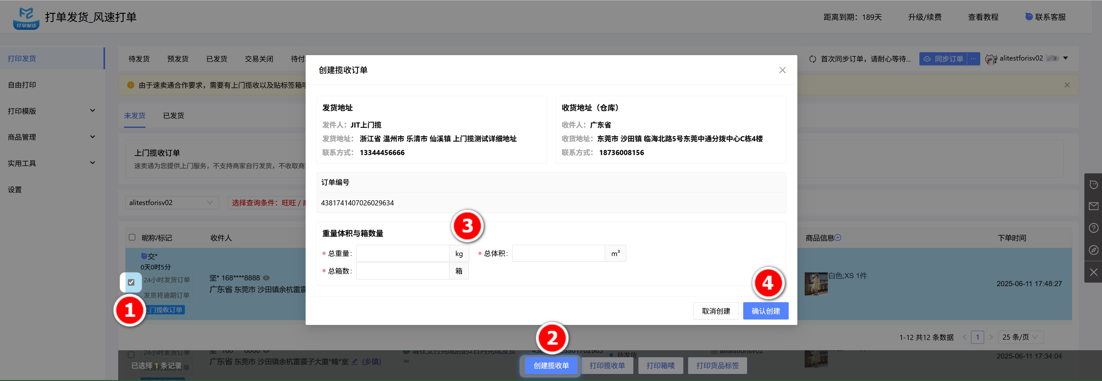
Task: Click the plus icon beside 商品信息
Action: tap(838, 237)
